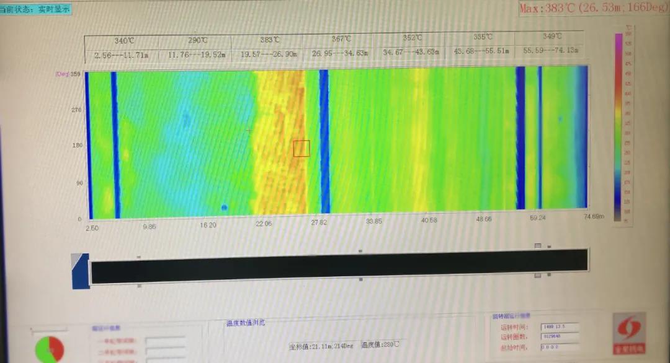Click the blue kiln head end icon
670x363 pixels.
tap(81, 271)
